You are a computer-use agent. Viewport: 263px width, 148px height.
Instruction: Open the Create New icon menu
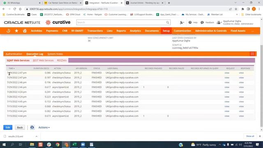[x=182, y=23]
